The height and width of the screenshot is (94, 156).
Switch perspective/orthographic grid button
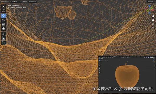(x=153, y=28)
